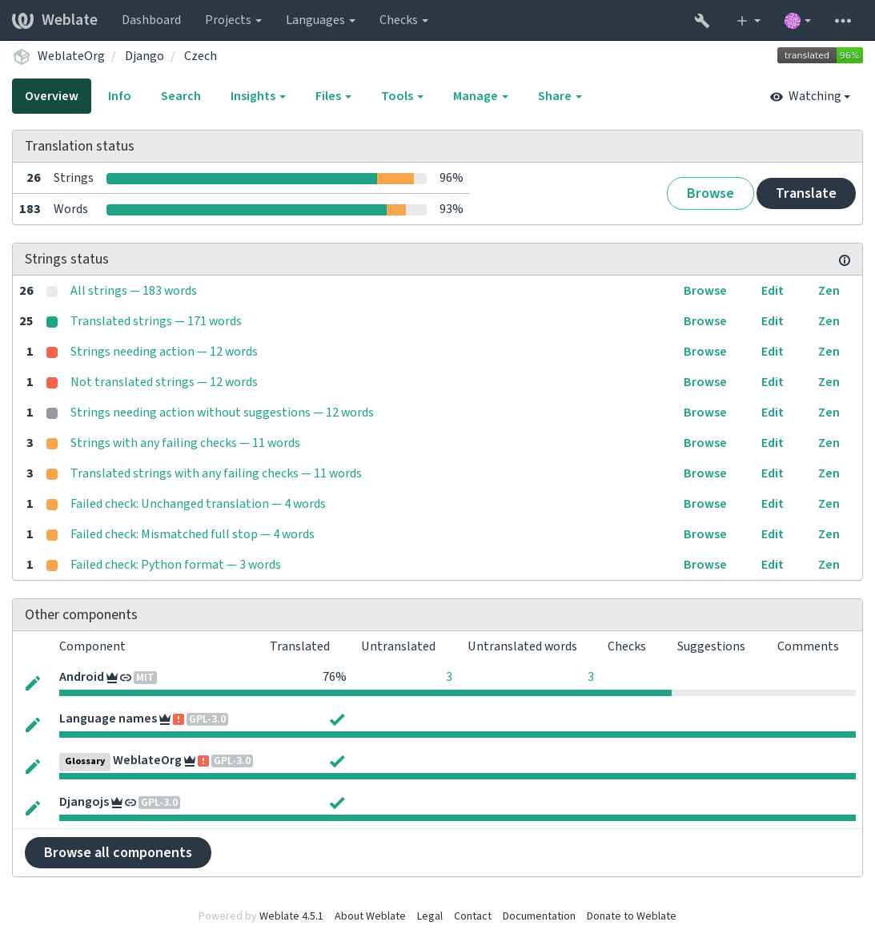875x946 pixels.
Task: Open the Share dropdown
Action: coord(560,97)
